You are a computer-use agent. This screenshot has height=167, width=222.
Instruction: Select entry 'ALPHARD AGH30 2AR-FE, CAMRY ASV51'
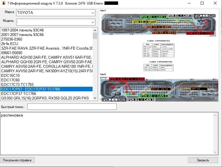point(47,57)
